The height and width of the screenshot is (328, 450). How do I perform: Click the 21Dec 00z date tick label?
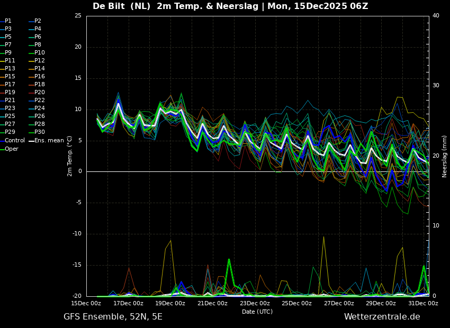[x=212, y=304]
